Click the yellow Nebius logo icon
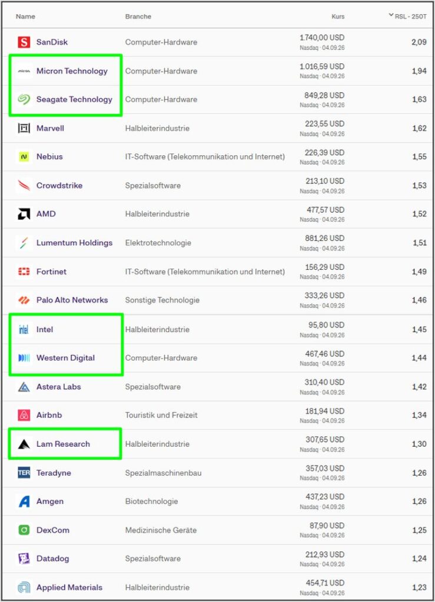The height and width of the screenshot is (602, 435). click(24, 156)
